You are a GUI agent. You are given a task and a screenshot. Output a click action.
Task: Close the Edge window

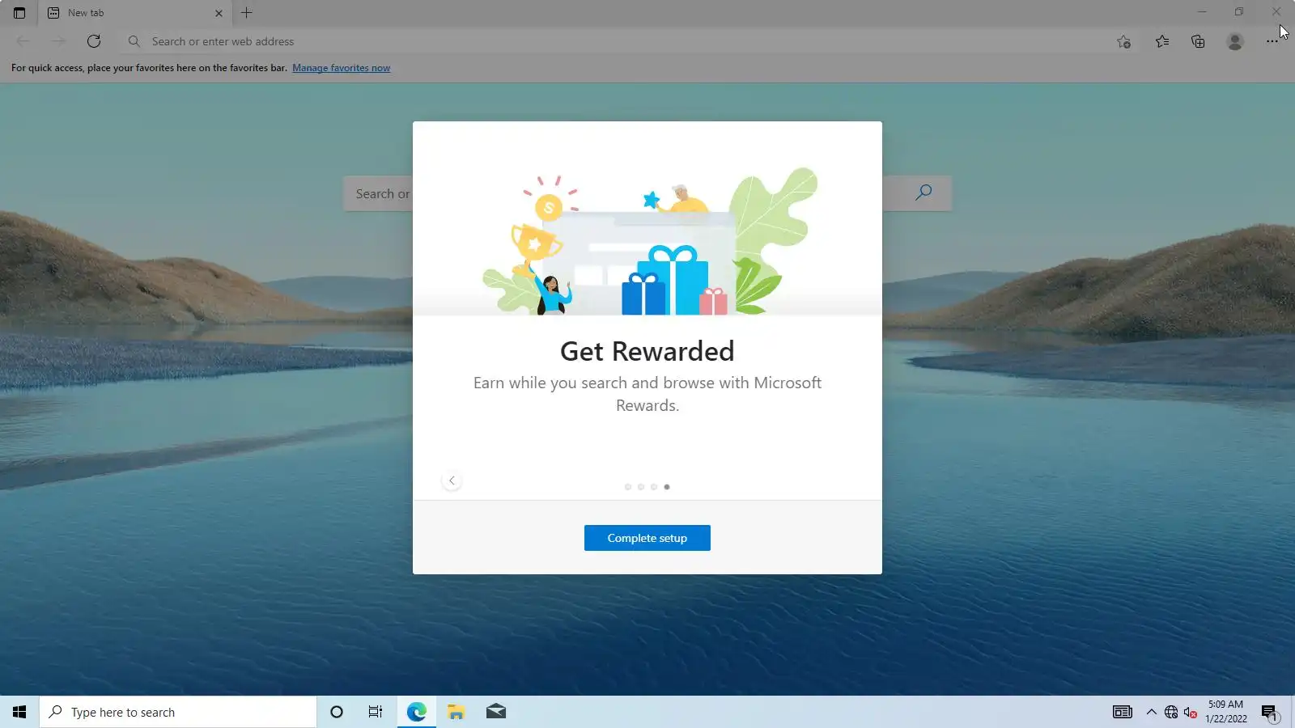[1276, 11]
